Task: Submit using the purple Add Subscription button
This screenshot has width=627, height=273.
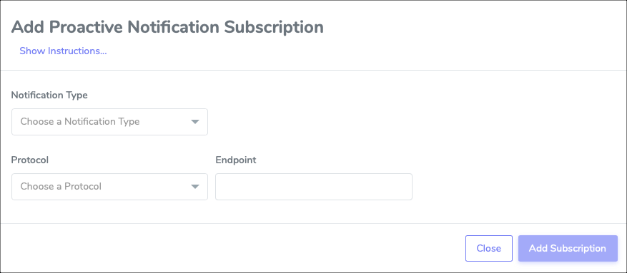Action: [568, 248]
